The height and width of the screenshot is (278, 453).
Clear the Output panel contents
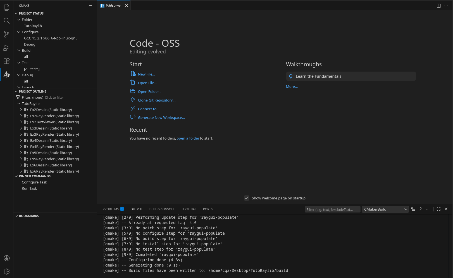tap(413, 209)
